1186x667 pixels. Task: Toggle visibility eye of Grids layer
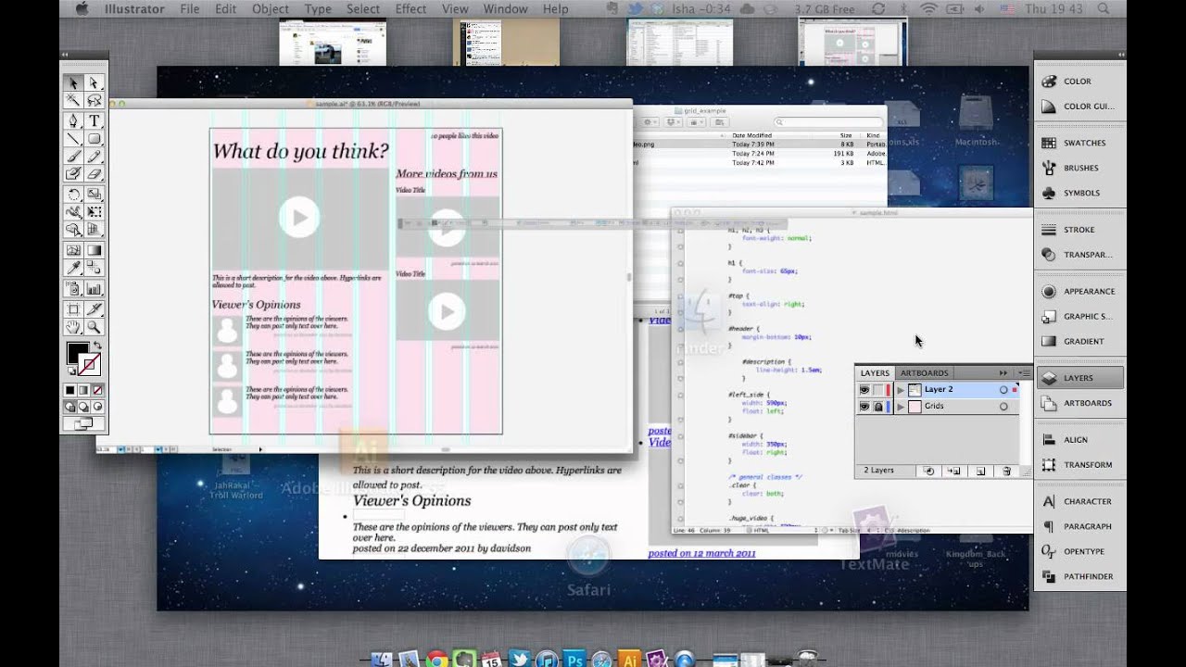coord(864,407)
